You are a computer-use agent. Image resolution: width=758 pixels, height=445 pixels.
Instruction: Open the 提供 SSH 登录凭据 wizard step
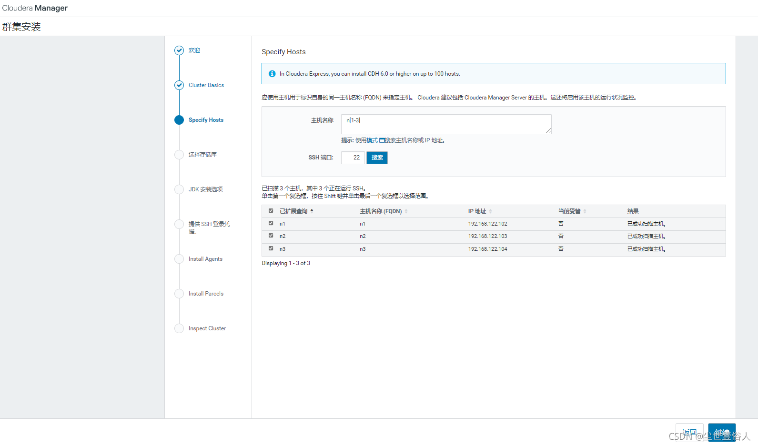click(209, 227)
